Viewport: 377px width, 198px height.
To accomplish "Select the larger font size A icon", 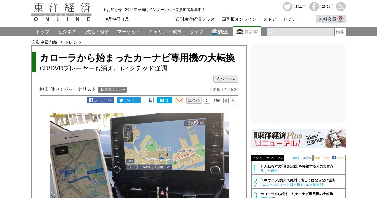I will 226,100.
